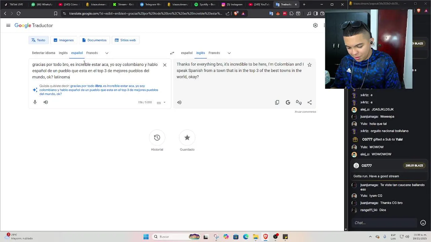431x242 pixels.
Task: Select inglés as target language
Action: 200,53
